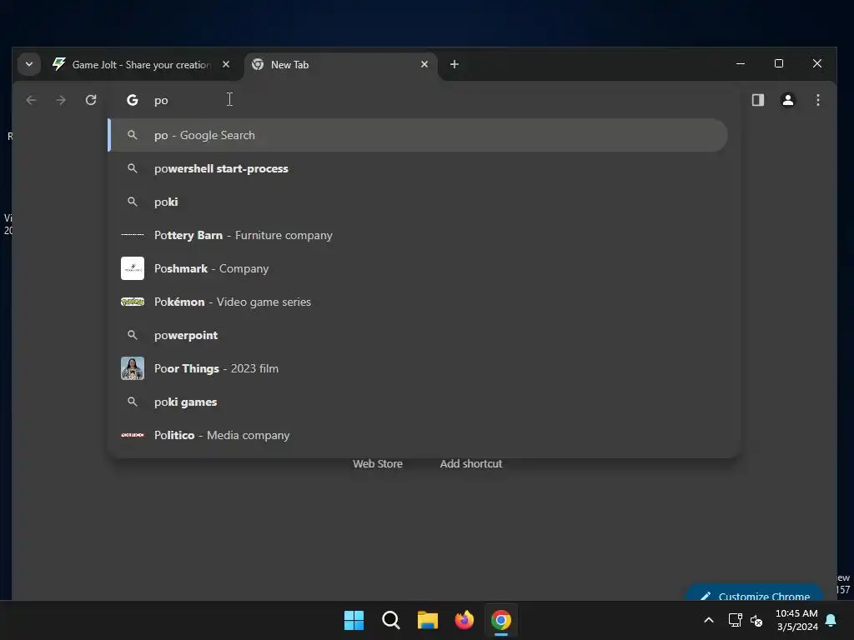Open Windows taskbar Search
The height and width of the screenshot is (640, 854).
(391, 620)
